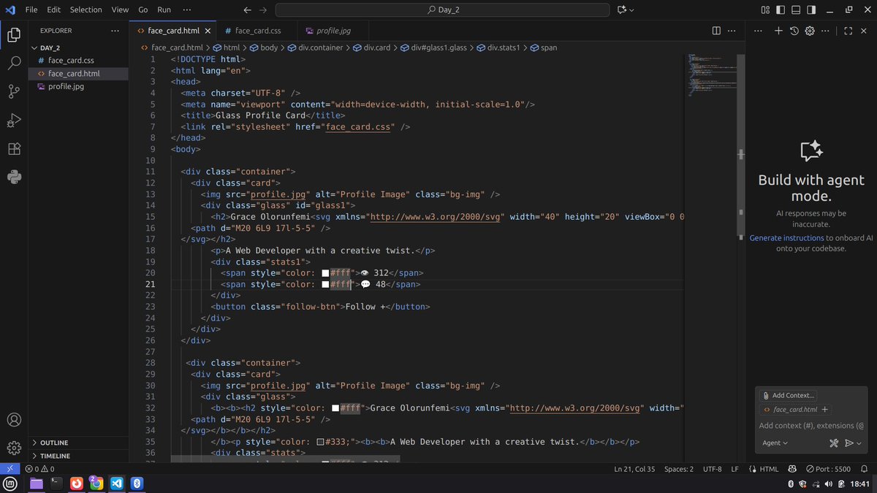The height and width of the screenshot is (493, 877).
Task: Open the overflow menu ellipsis in menu bar
Action: (x=187, y=10)
